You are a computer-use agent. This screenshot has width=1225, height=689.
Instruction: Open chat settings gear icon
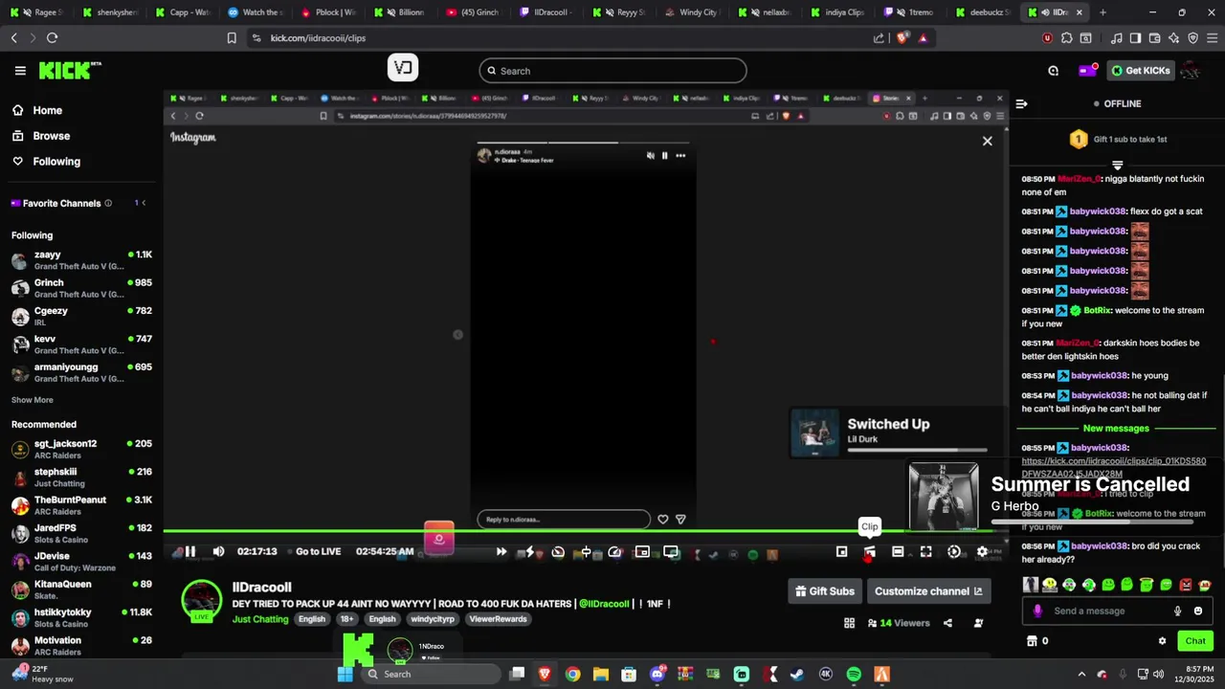pos(1163,641)
